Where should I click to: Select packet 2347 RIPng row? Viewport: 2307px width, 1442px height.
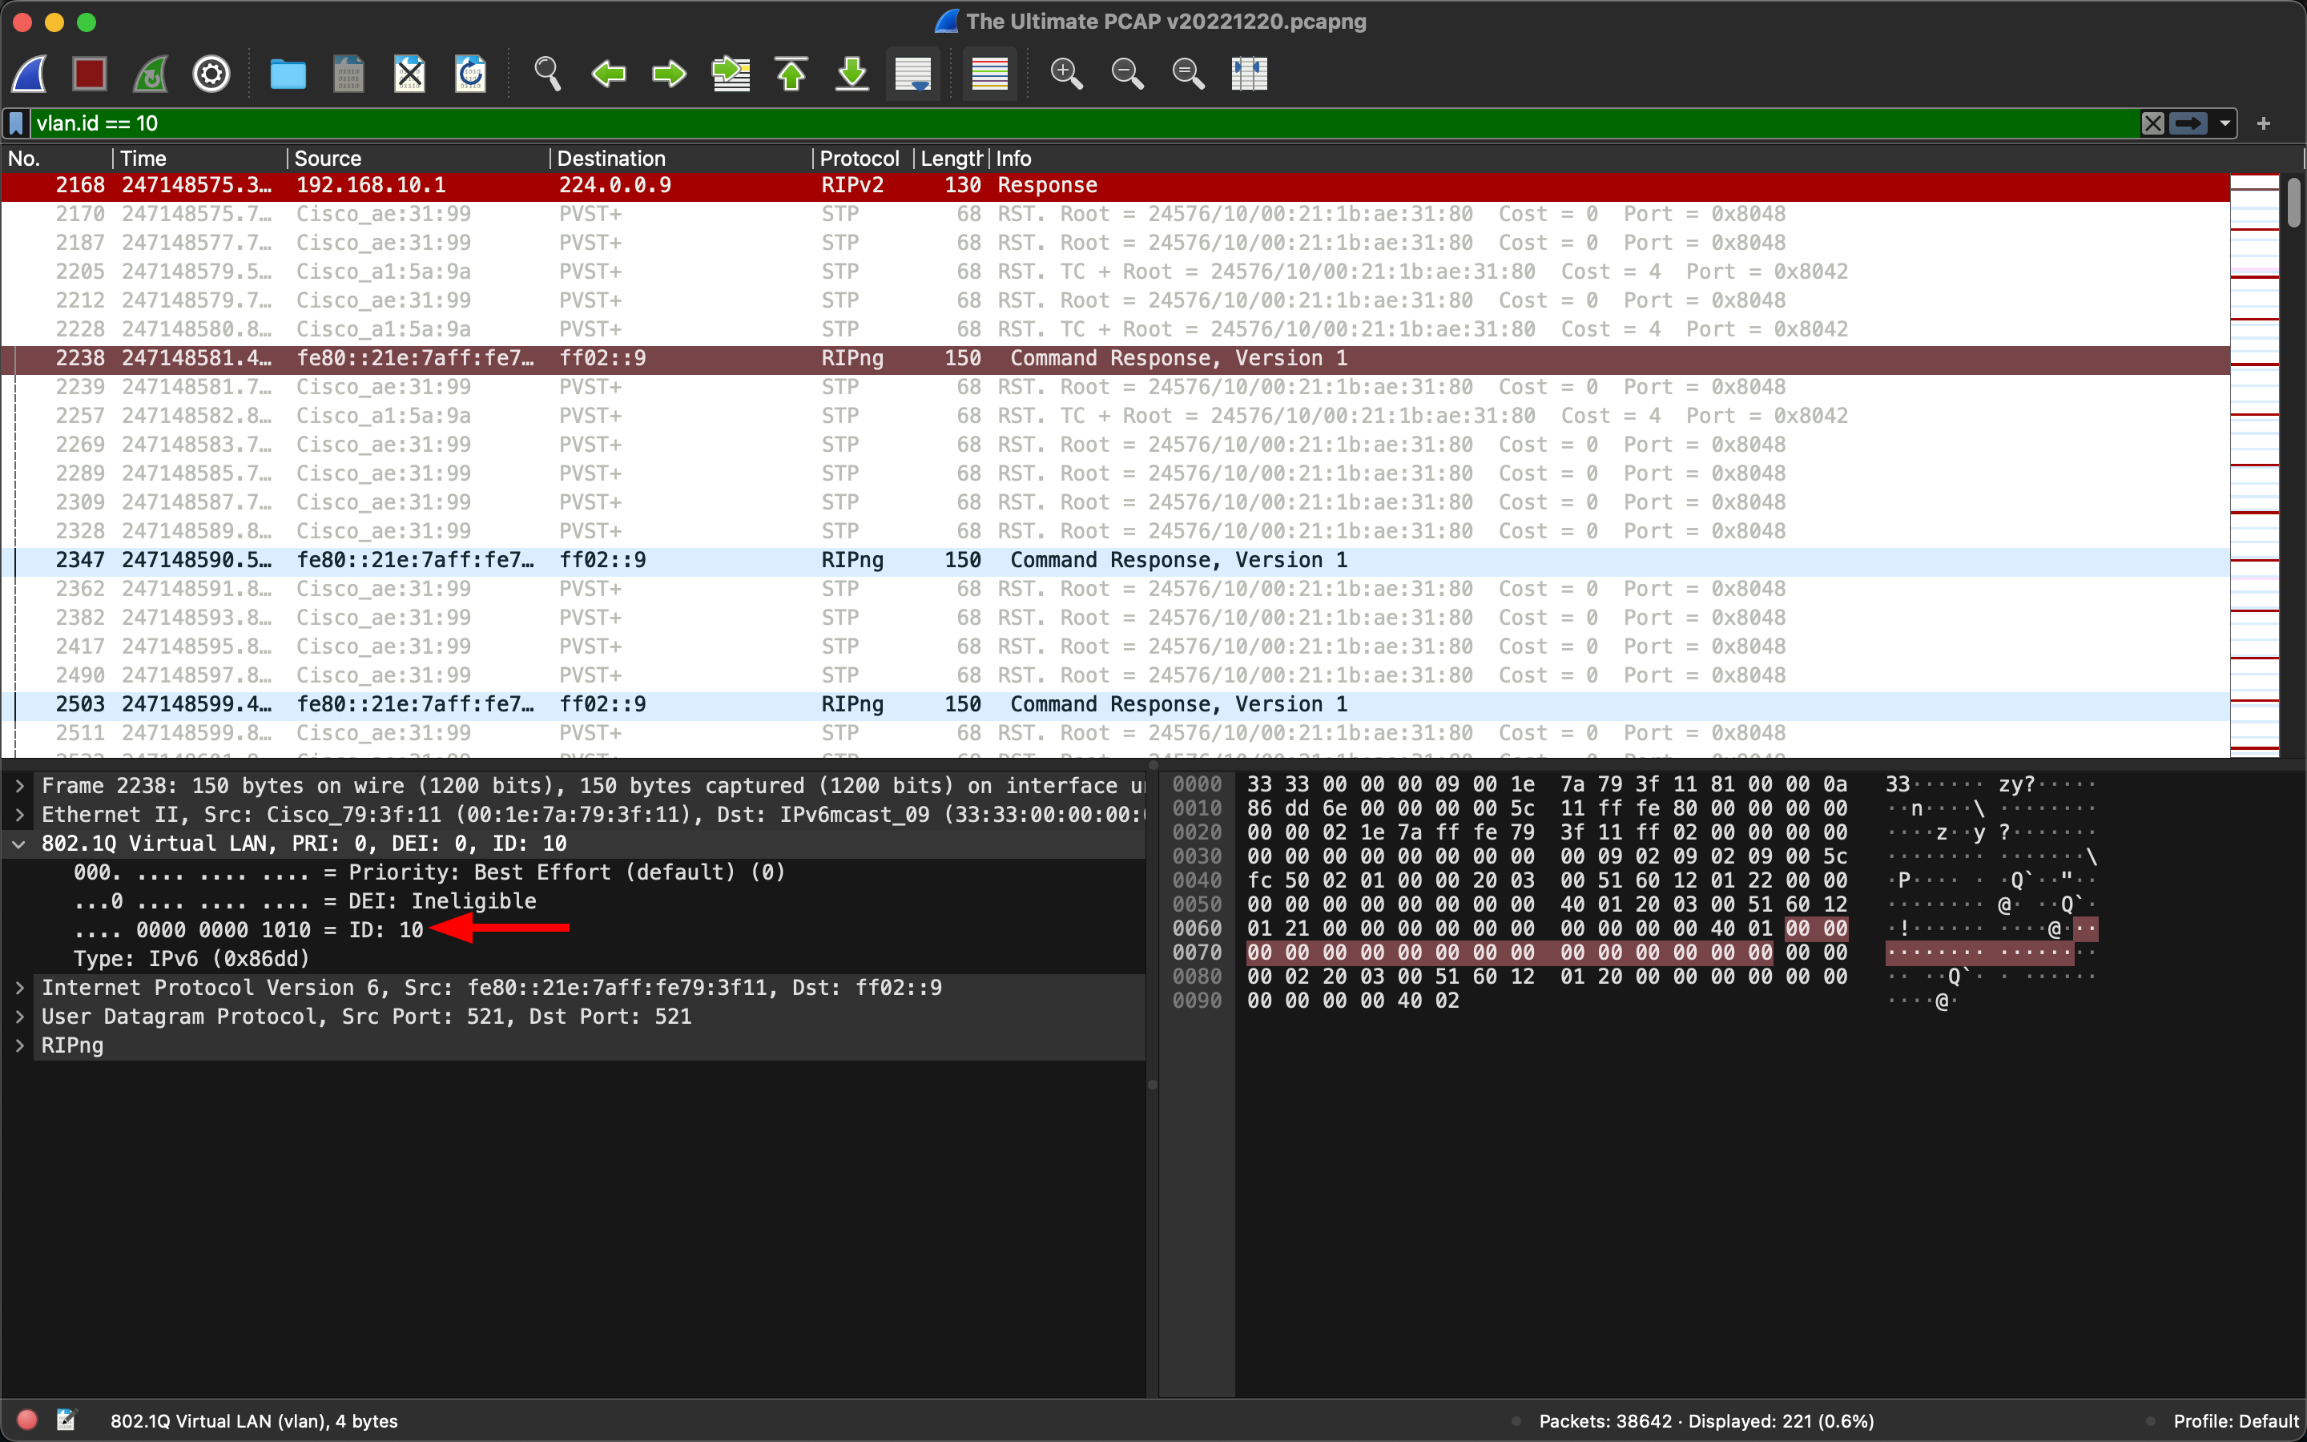(x=1115, y=560)
